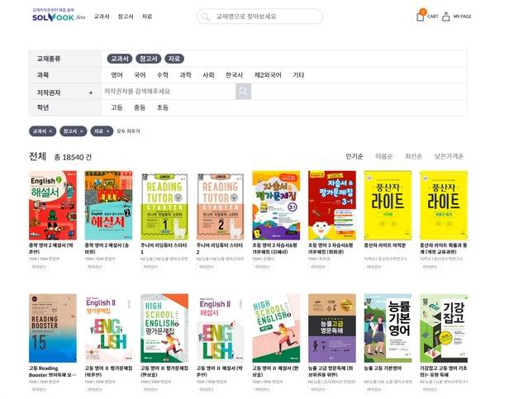Toggle the 교과서 type pill
Screen dimensions: 509x399
pos(120,59)
